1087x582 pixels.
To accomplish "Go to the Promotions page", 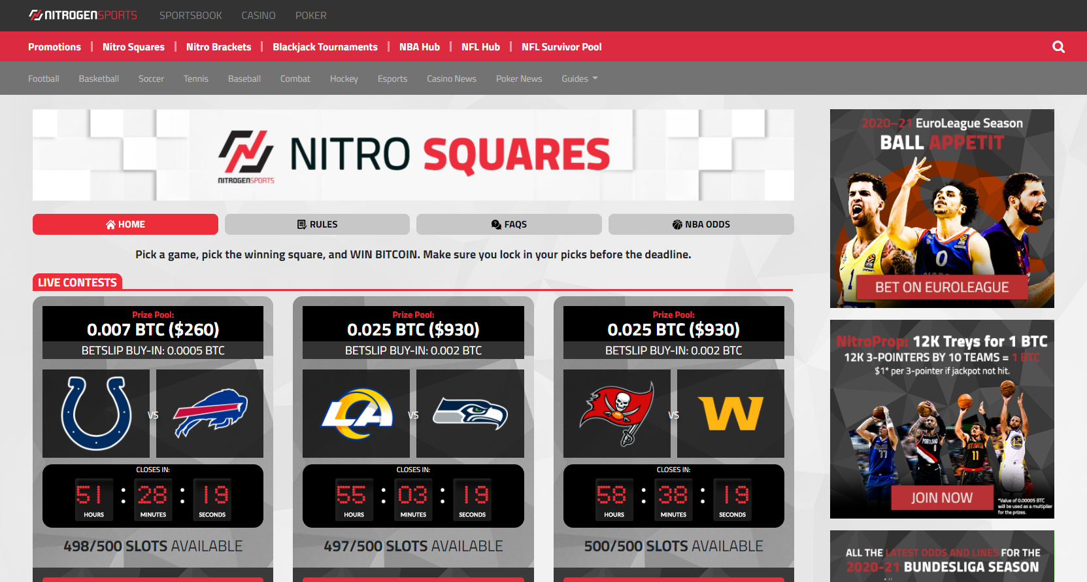I will coord(54,46).
